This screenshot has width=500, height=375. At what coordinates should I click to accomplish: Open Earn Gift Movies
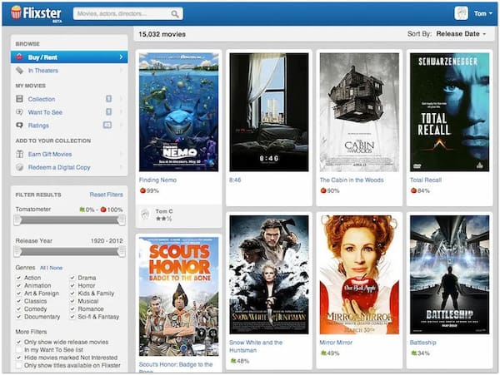69,154
